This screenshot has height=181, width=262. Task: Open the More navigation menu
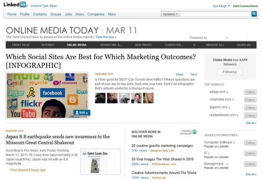[x=112, y=14]
